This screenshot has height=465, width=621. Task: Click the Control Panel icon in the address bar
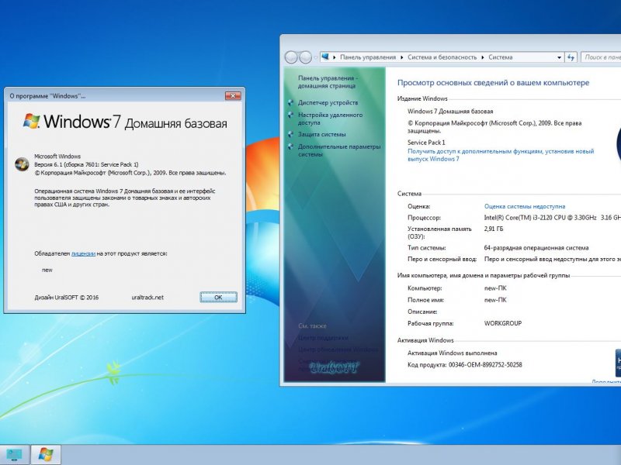(x=325, y=57)
